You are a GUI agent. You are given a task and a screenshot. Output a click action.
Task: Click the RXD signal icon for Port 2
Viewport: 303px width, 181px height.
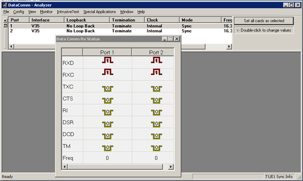157,60
